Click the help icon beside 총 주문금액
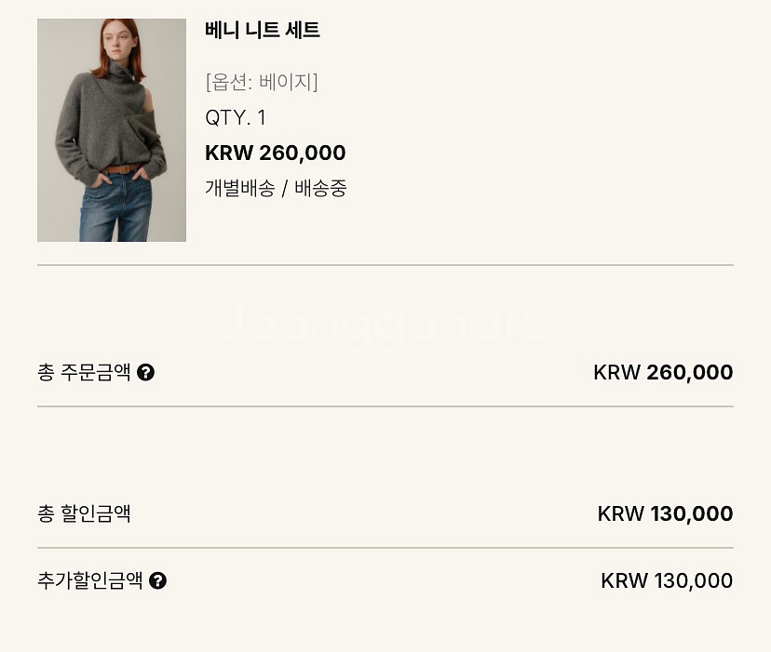 point(145,372)
